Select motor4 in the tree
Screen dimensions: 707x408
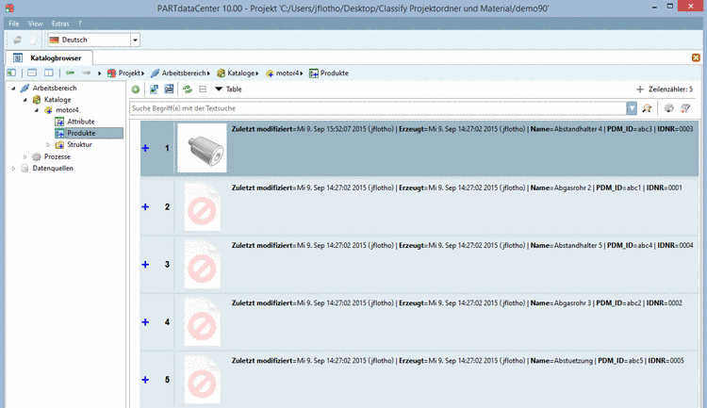tap(67, 110)
